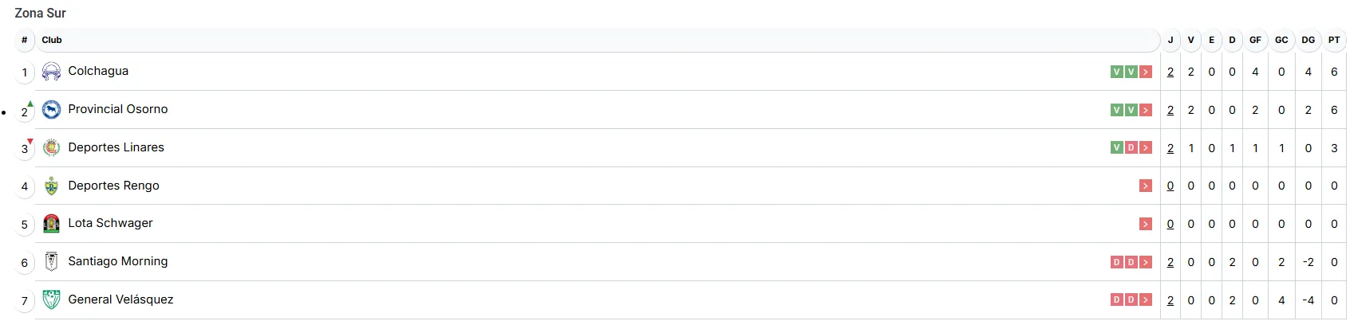Image resolution: width=1350 pixels, height=321 pixels.
Task: Sort table by PT column header
Action: coord(1334,40)
